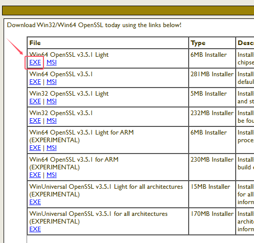The width and height of the screenshot is (254, 243).
Task: Click text "Win64 OpenSSL v3.5.1 Light"
Action: pos(69,55)
